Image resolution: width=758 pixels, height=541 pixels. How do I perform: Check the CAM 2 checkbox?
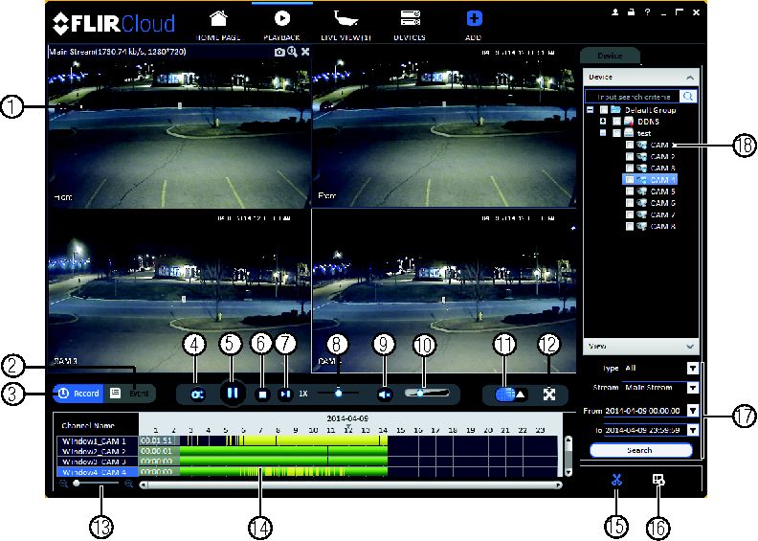click(x=630, y=157)
